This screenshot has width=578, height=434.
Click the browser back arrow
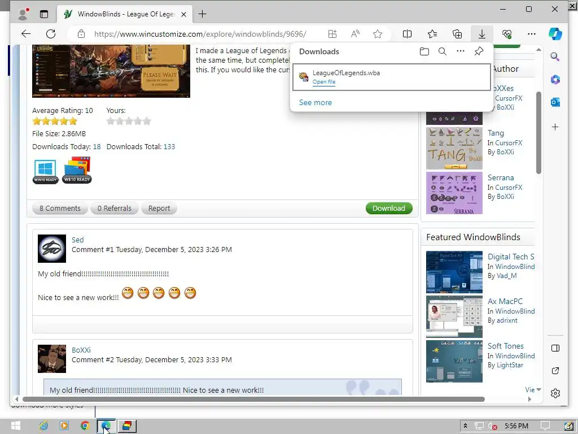click(x=26, y=34)
